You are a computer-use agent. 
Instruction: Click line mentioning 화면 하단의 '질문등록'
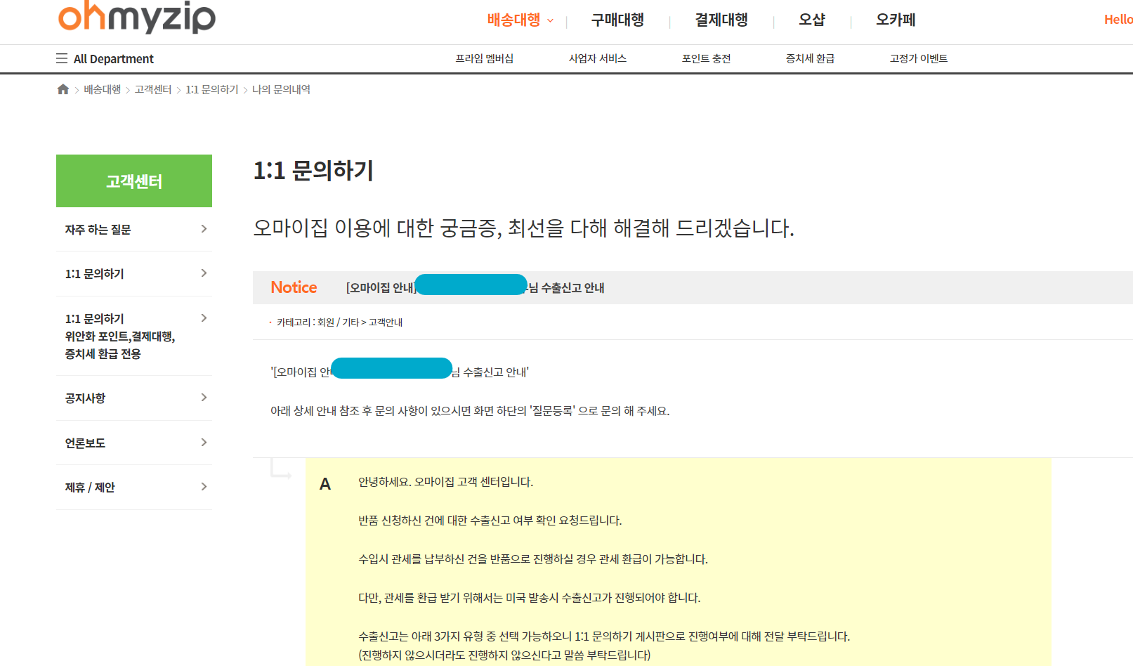470,410
